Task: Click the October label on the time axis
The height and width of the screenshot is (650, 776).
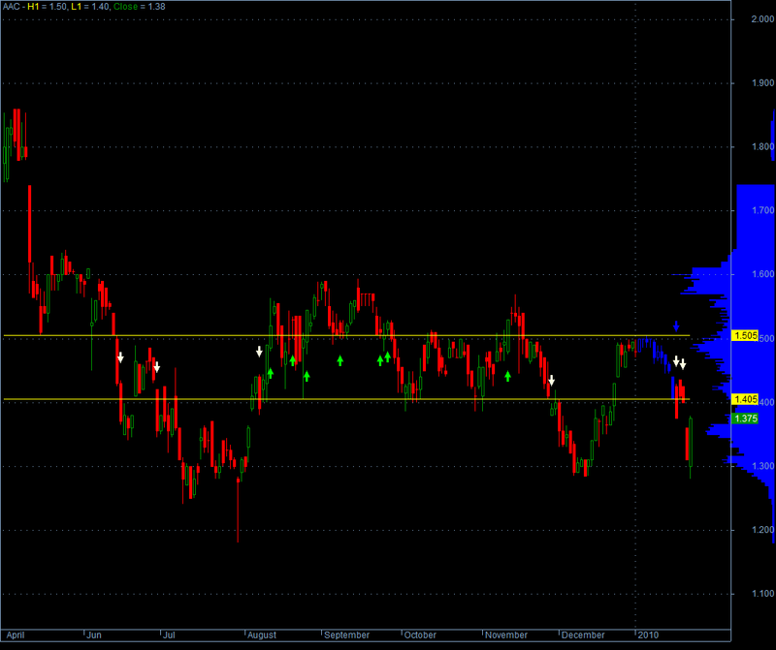Action: coord(420,635)
